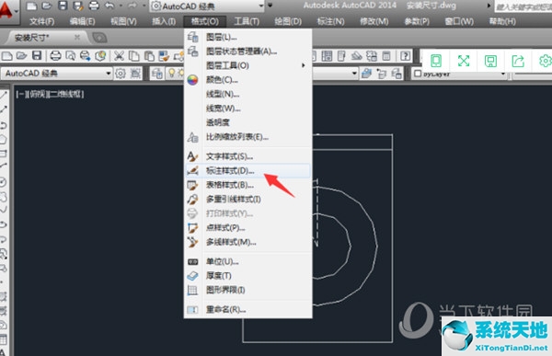
Task: Click Plot Preview in the standard toolbar
Action: pos(71,55)
